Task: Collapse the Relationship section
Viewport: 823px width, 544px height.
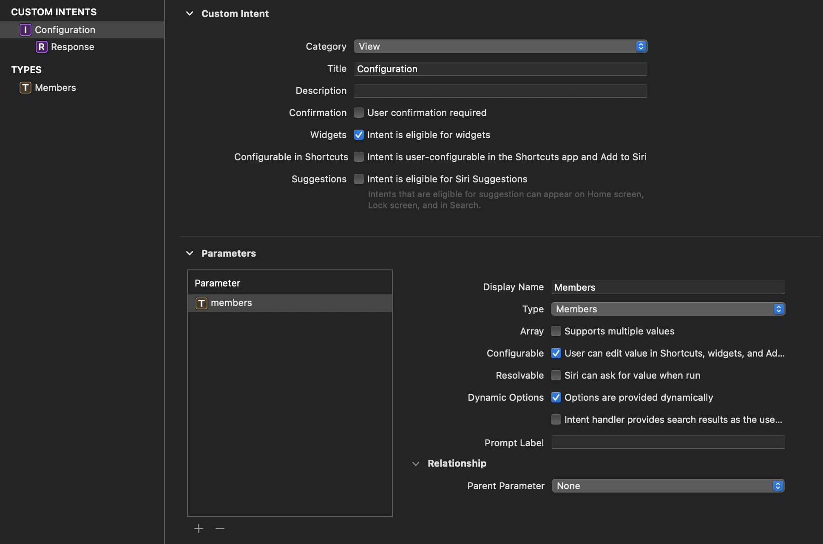Action: (x=416, y=464)
